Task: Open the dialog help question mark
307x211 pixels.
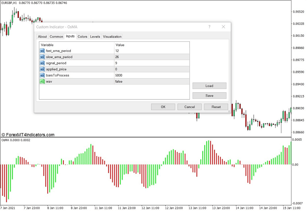Action: 209,27
